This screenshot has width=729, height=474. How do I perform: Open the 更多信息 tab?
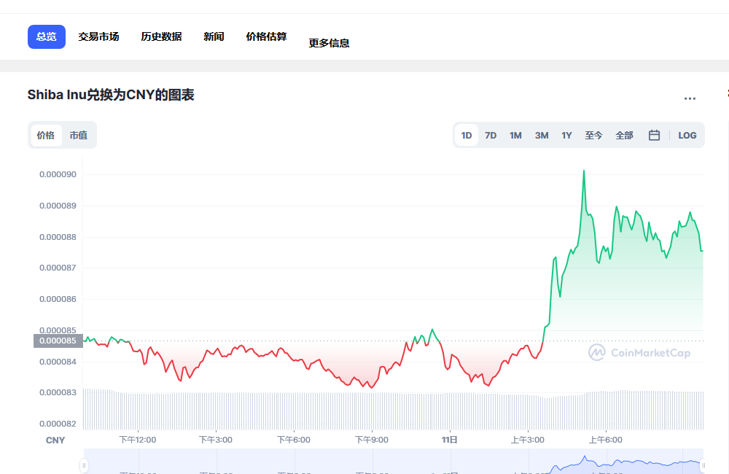(x=329, y=43)
